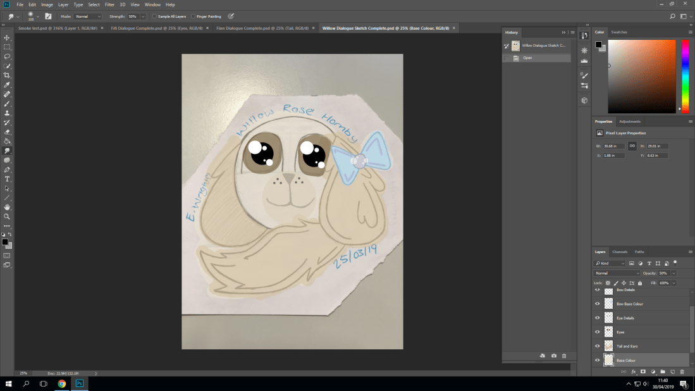Hide the Tail and Ears layer

(598, 346)
